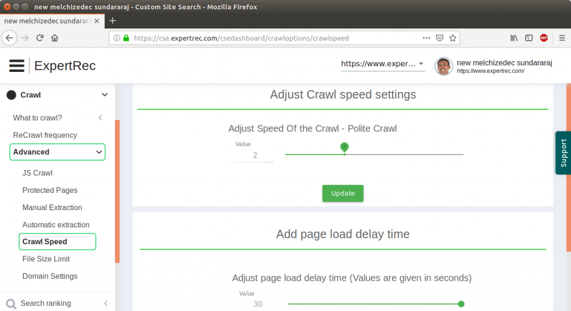Click the https://www.expertrec.com/ profile link
The width and height of the screenshot is (571, 311).
pyautogui.click(x=491, y=71)
